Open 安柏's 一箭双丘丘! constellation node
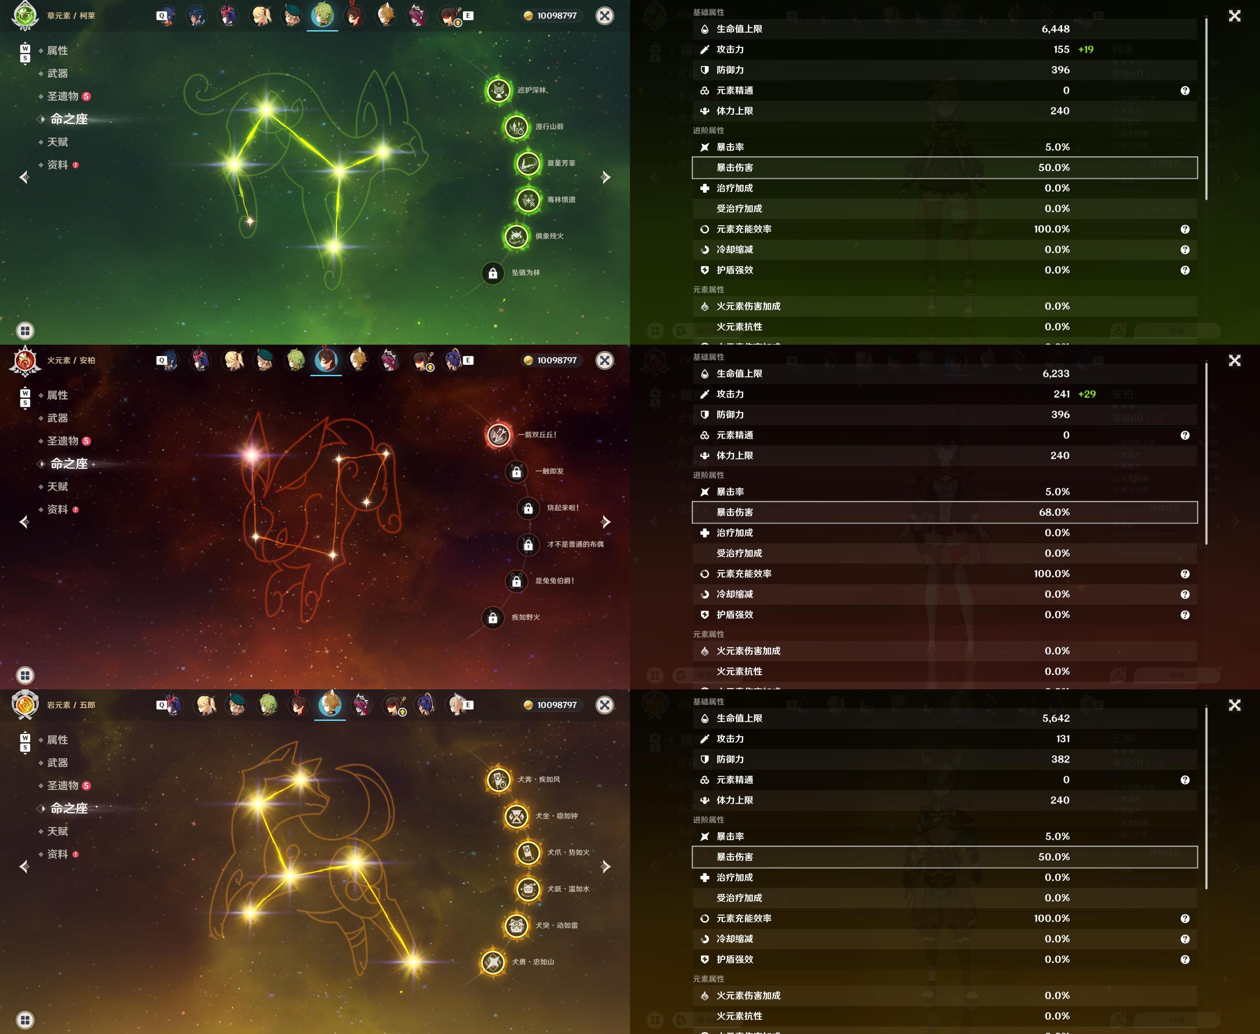Screen dimensions: 1260x1034 pyautogui.click(x=498, y=435)
